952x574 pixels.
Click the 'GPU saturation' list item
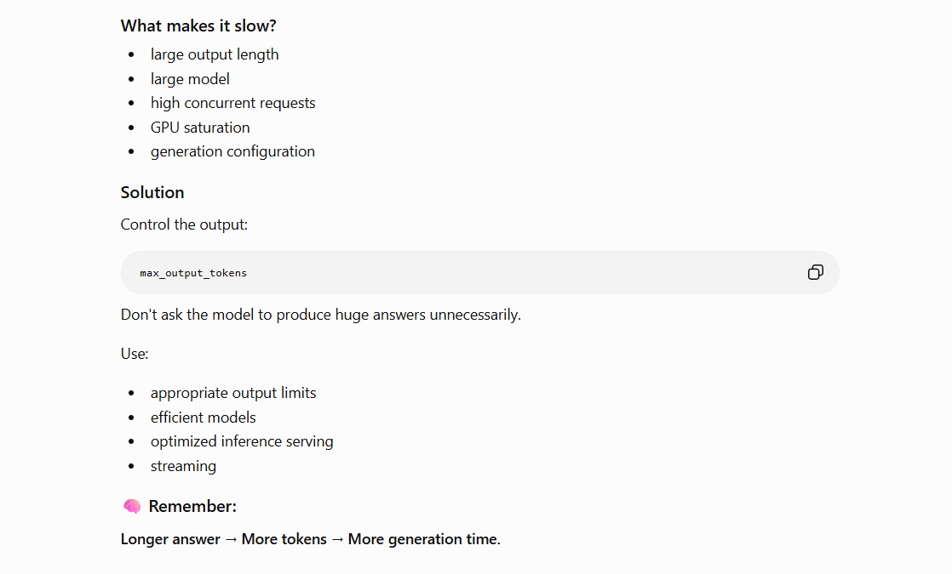point(200,128)
